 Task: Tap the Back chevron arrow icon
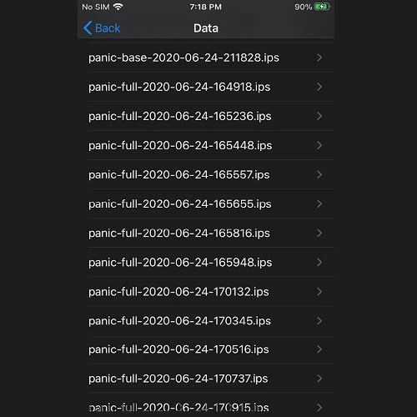pyautogui.click(x=88, y=28)
